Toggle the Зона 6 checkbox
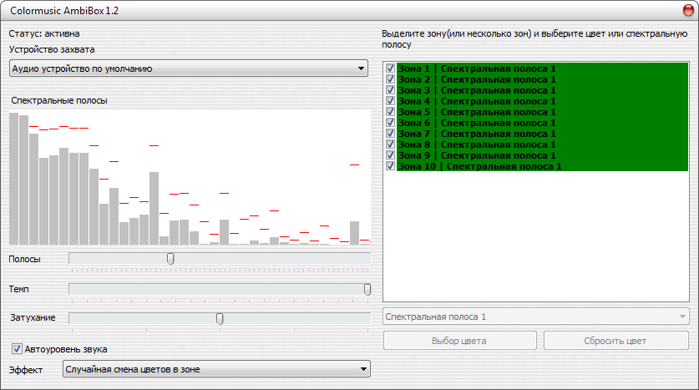 point(391,123)
